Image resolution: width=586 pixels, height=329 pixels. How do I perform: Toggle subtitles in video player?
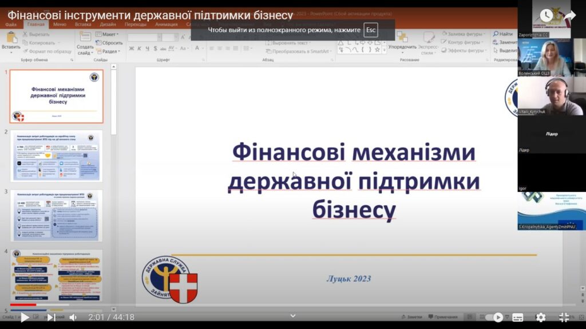(517, 318)
